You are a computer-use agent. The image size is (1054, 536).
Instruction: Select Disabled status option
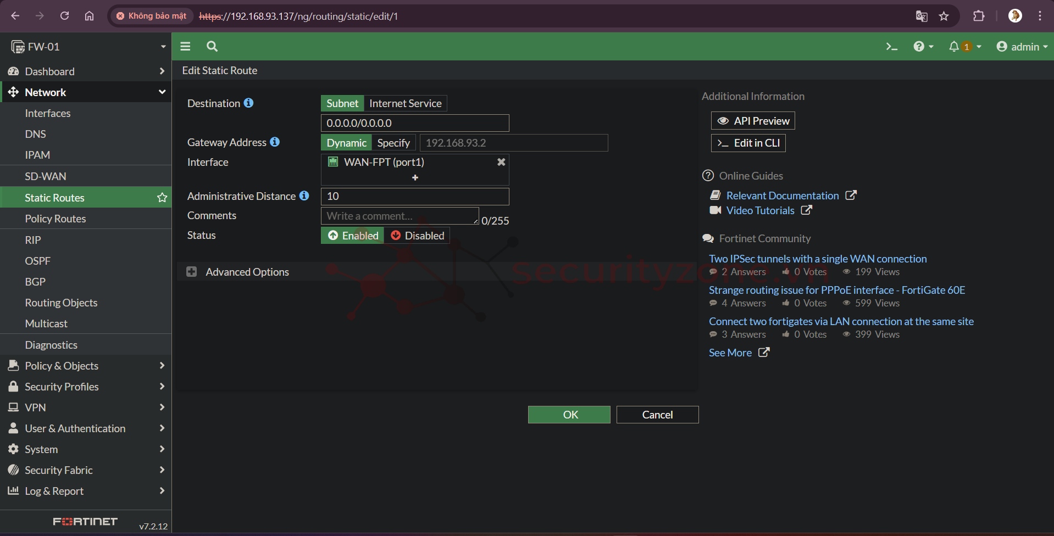[x=418, y=236]
